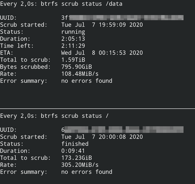This screenshot has width=195, height=184.
Task: Click the Total to scrub value 173.23GiB
Action: (76, 158)
